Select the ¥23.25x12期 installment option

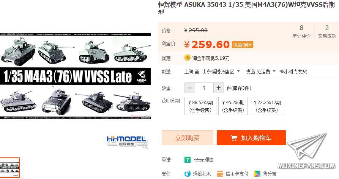click(267, 106)
